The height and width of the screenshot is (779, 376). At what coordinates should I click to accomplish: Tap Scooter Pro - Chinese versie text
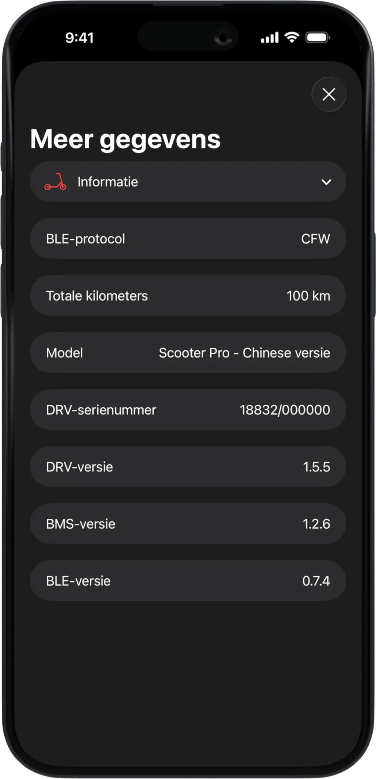244,353
